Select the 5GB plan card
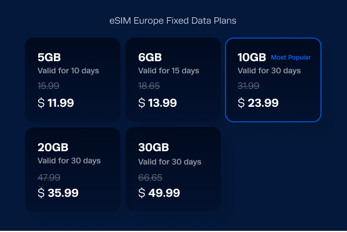 (x=73, y=80)
